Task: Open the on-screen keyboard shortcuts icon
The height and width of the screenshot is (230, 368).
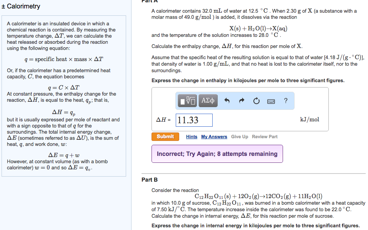Action: tap(271, 101)
